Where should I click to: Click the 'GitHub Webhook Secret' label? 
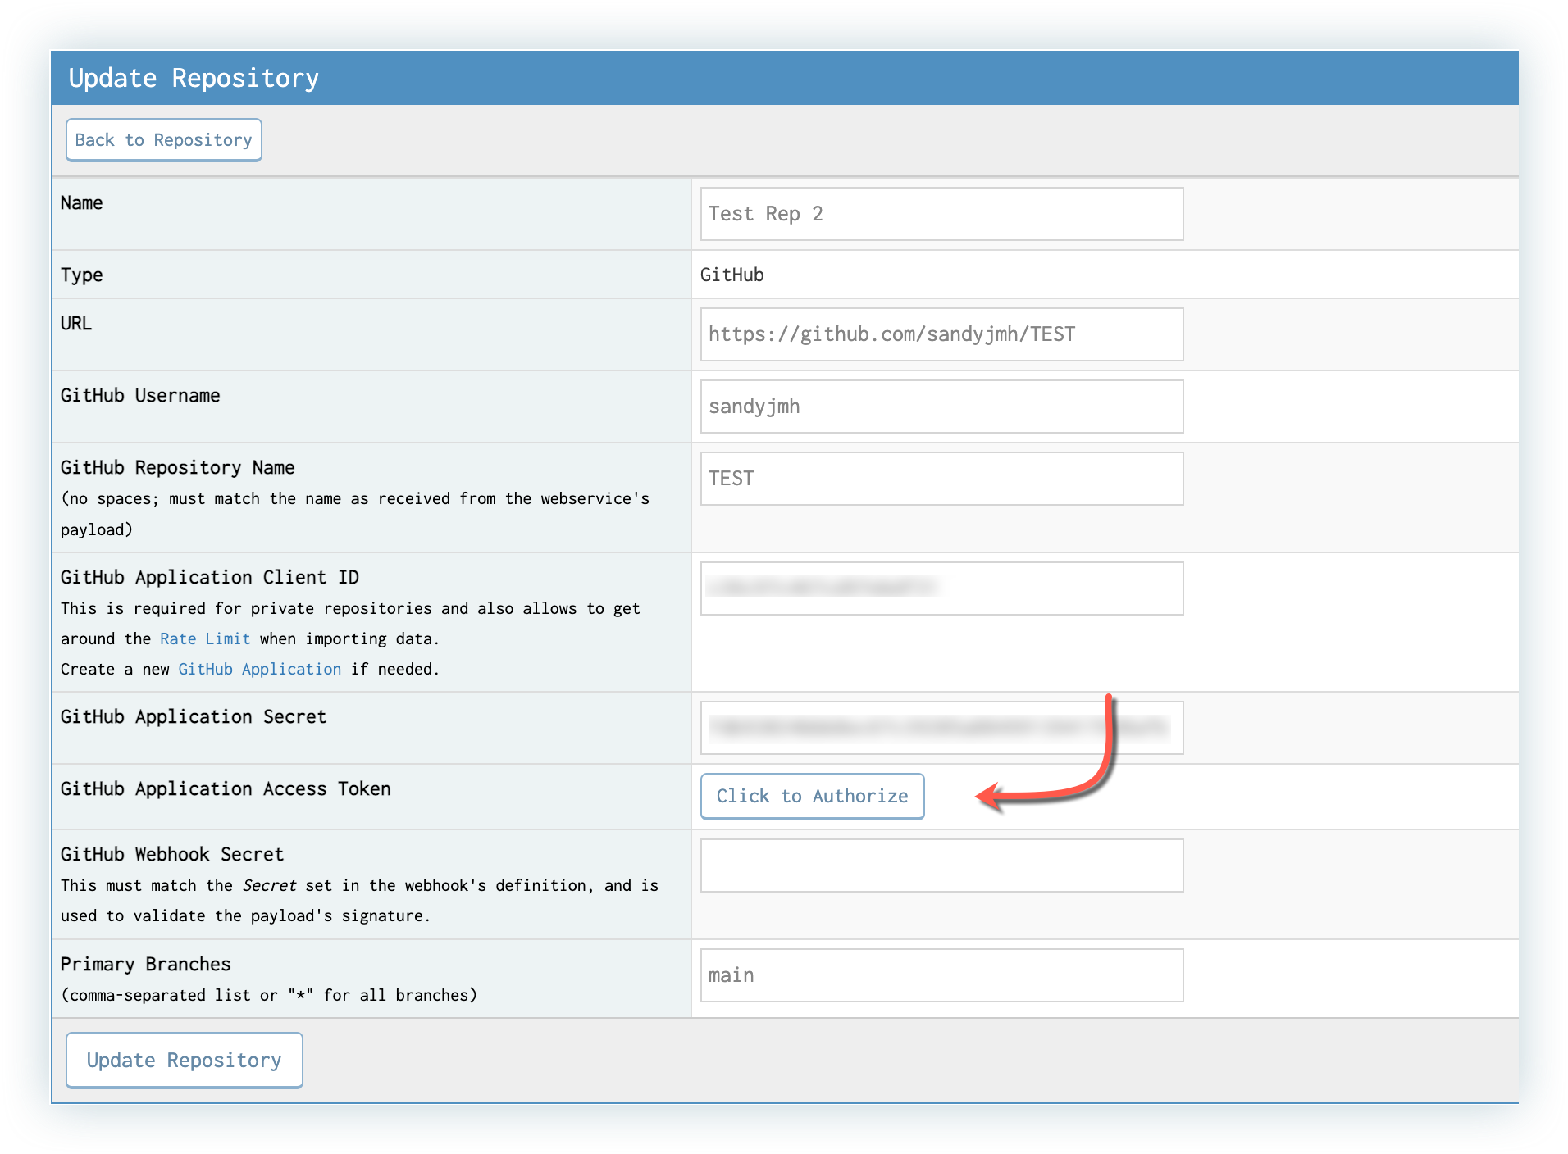[172, 854]
